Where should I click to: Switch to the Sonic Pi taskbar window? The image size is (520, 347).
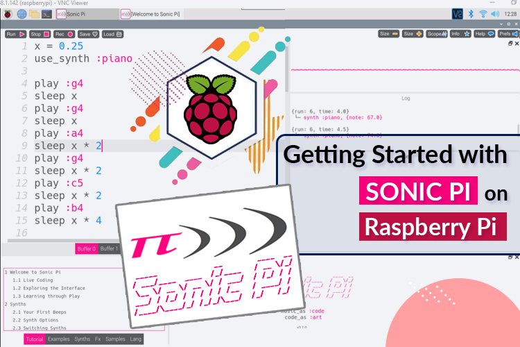(87, 15)
